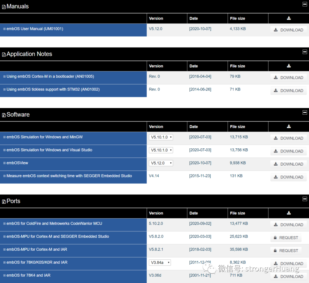Click the 5.10.2.0 ColdFire version cell

pos(156,224)
